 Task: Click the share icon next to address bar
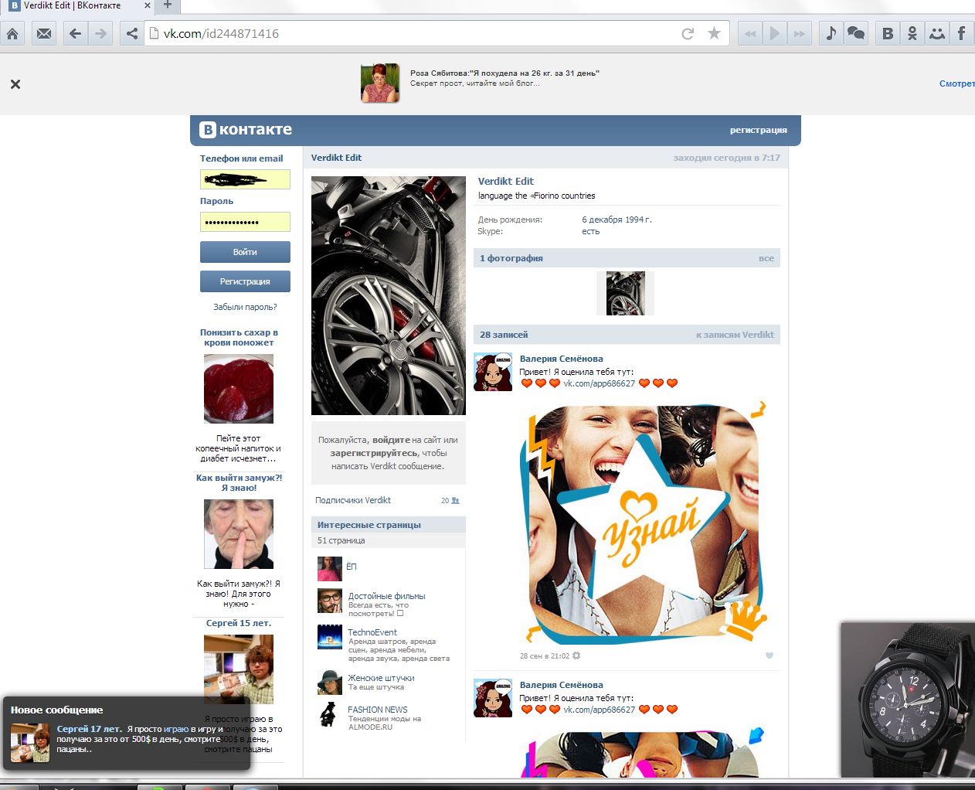tap(132, 33)
